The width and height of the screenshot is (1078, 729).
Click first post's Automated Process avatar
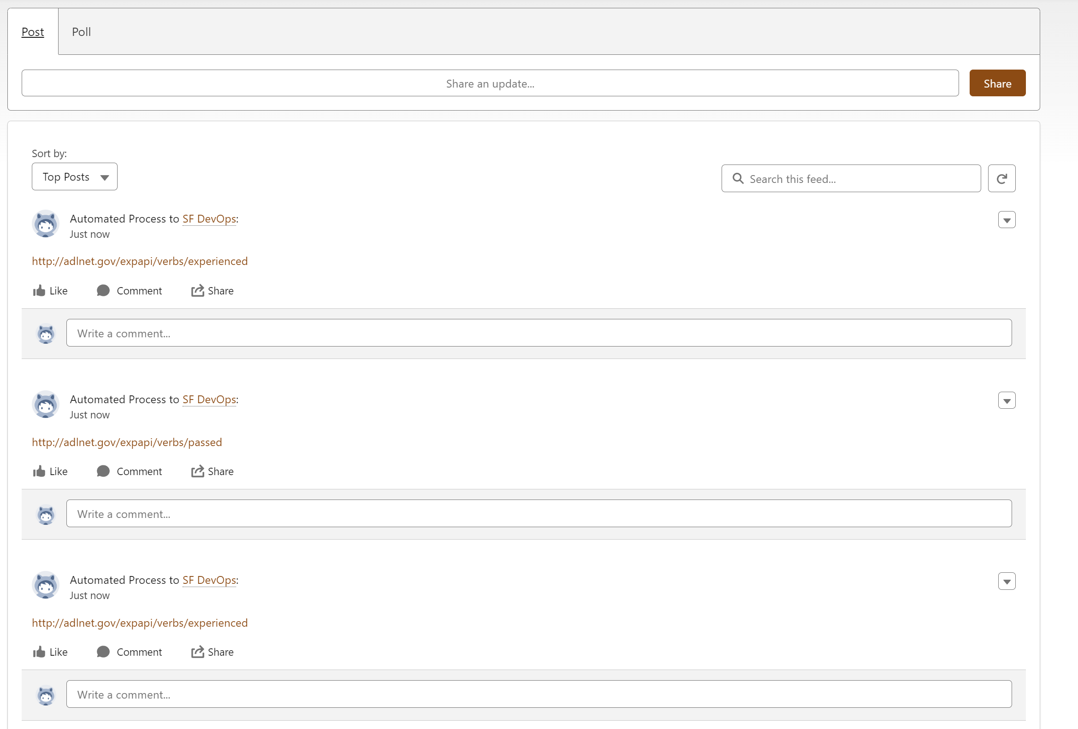click(46, 224)
